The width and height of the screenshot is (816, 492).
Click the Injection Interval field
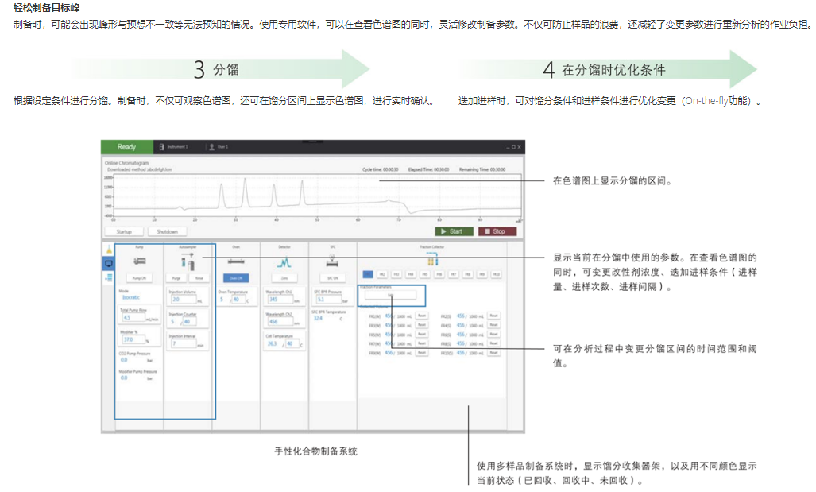pos(184,343)
